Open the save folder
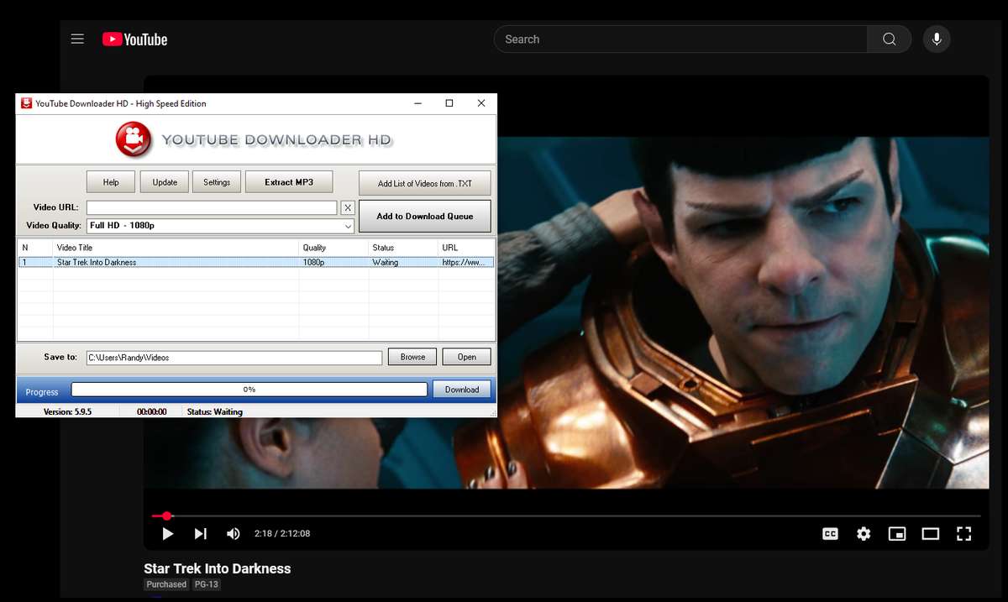Viewport: 1008px width, 602px height. pyautogui.click(x=467, y=357)
